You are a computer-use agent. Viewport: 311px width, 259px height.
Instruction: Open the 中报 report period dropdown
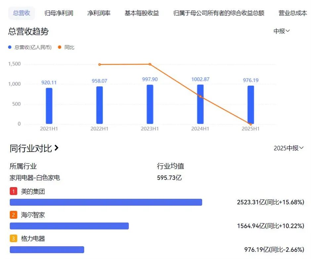click(x=281, y=31)
